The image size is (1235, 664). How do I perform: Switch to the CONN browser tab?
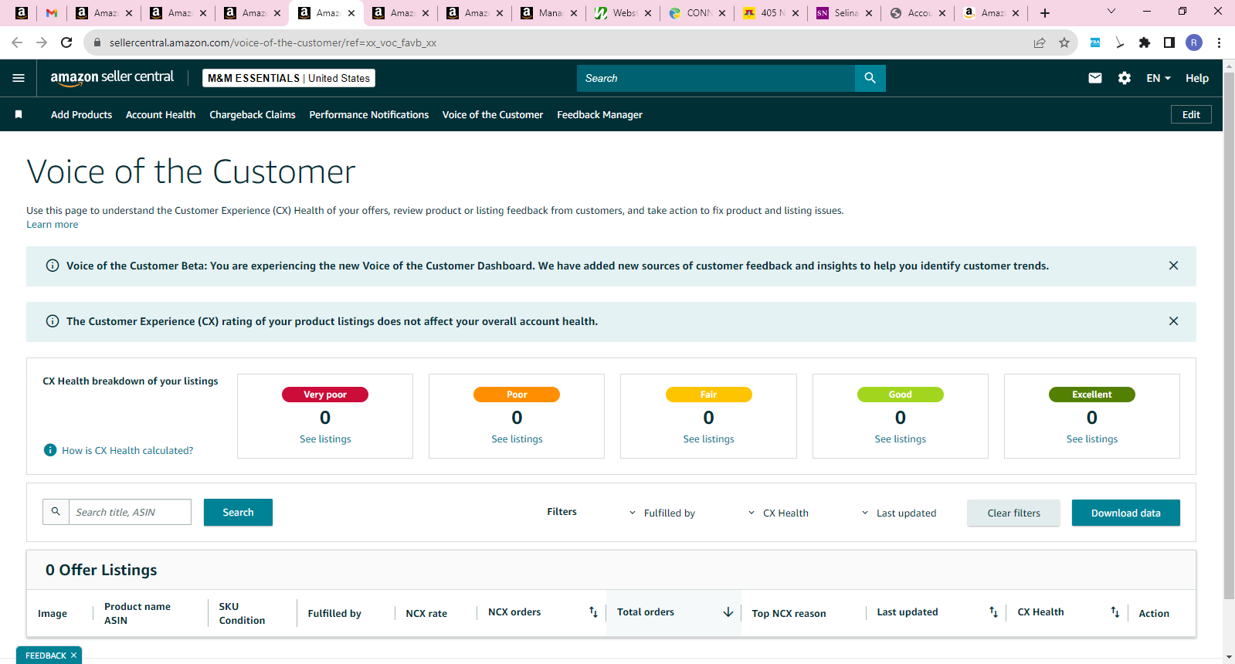pyautogui.click(x=697, y=13)
